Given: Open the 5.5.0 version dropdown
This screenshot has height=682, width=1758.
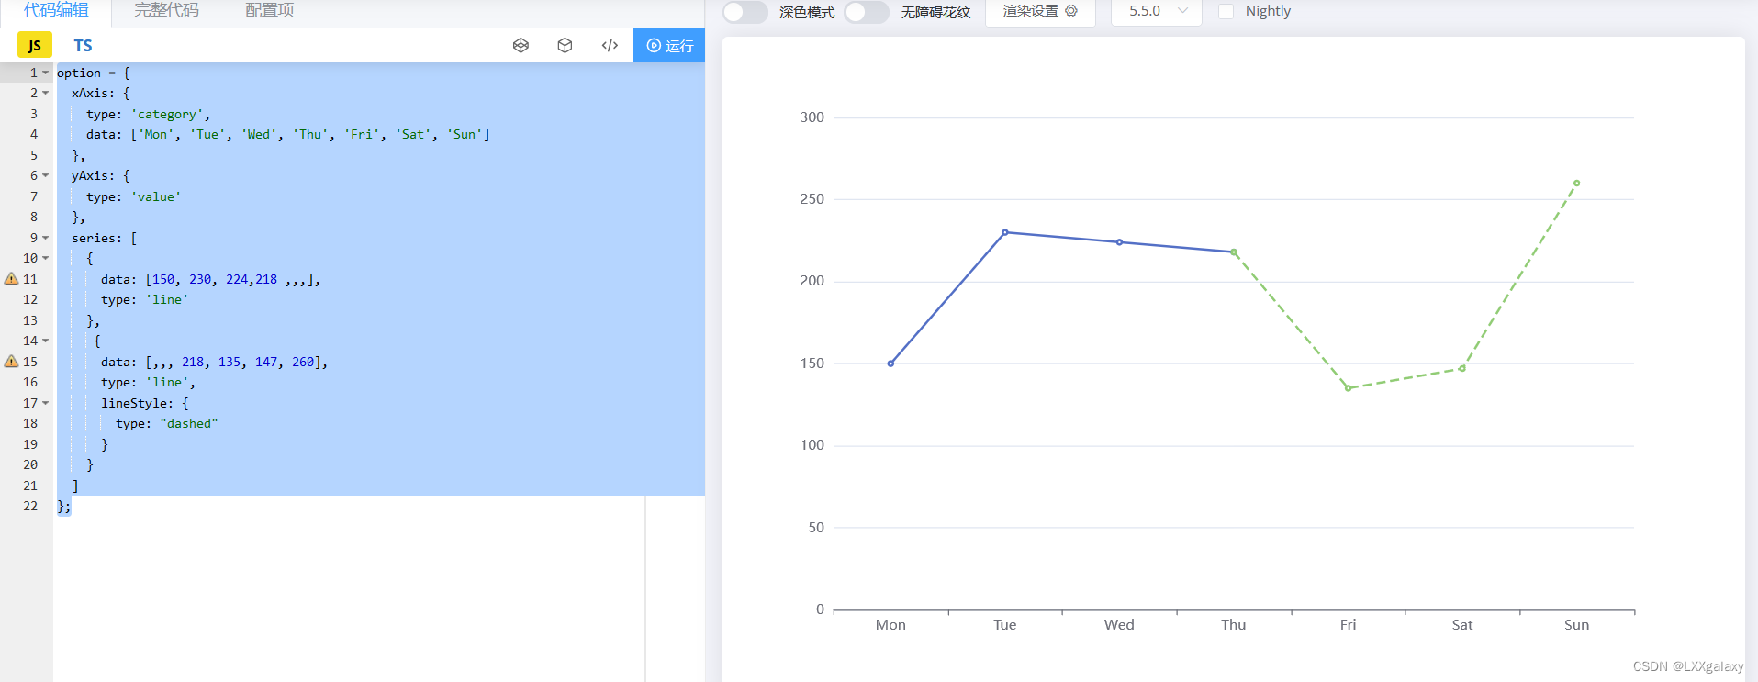Looking at the screenshot, I should [1156, 11].
